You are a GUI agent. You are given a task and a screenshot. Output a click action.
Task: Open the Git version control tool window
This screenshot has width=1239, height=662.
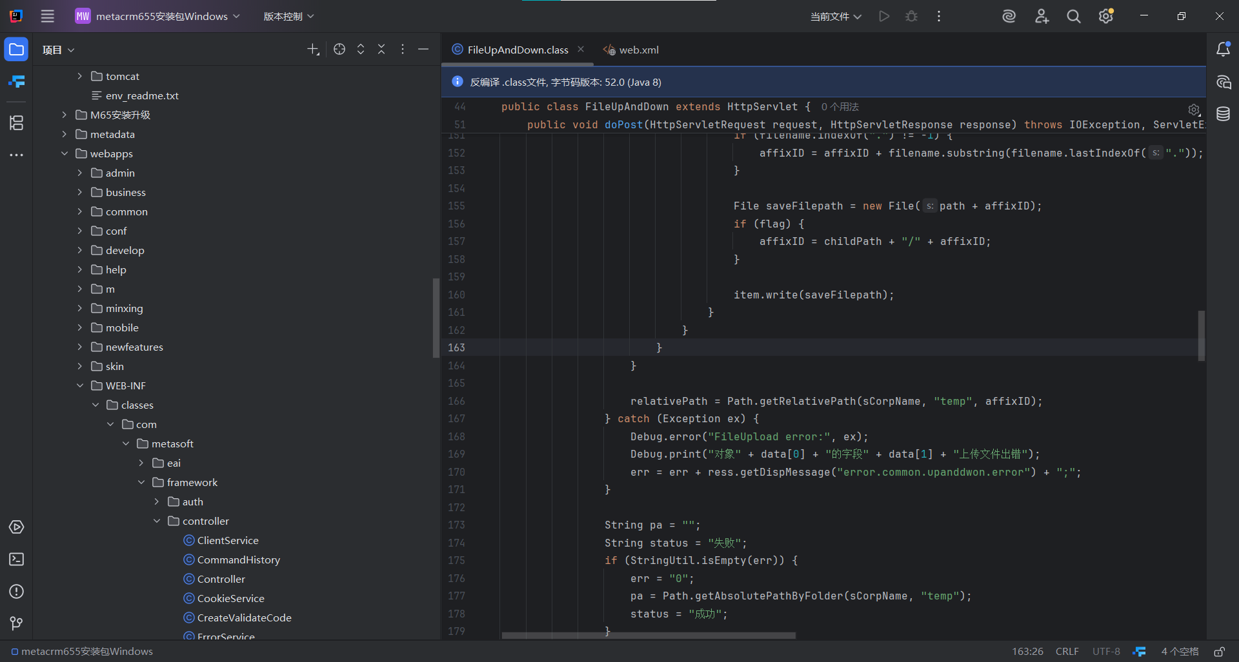[16, 623]
